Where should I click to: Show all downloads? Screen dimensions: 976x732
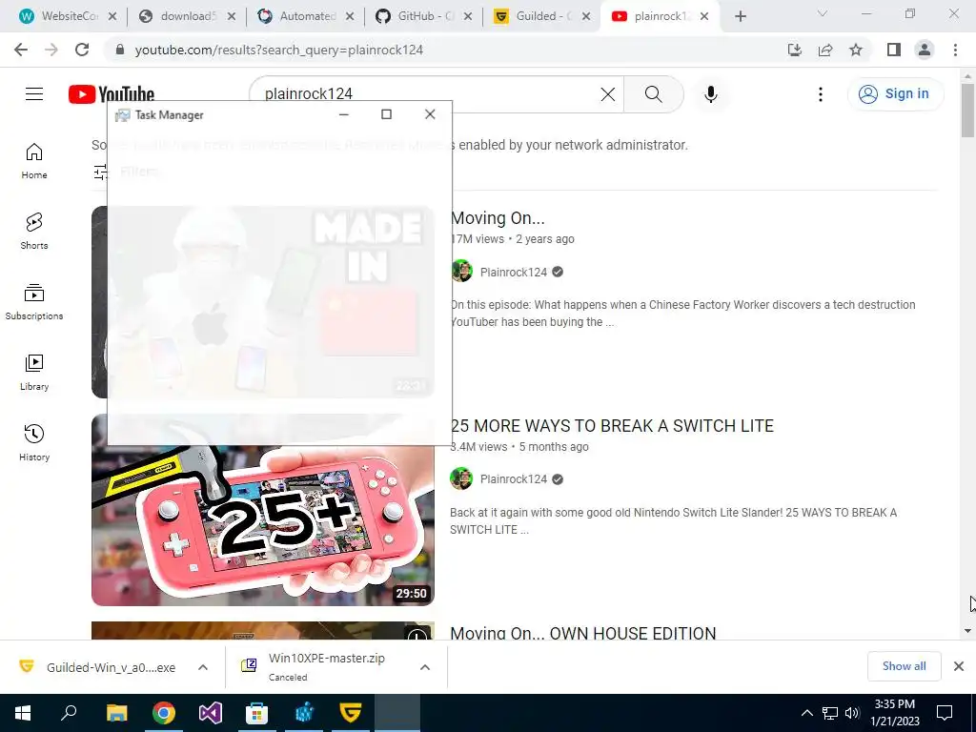click(x=904, y=666)
